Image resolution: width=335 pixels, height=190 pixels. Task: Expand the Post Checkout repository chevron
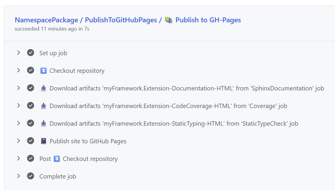coord(19,159)
